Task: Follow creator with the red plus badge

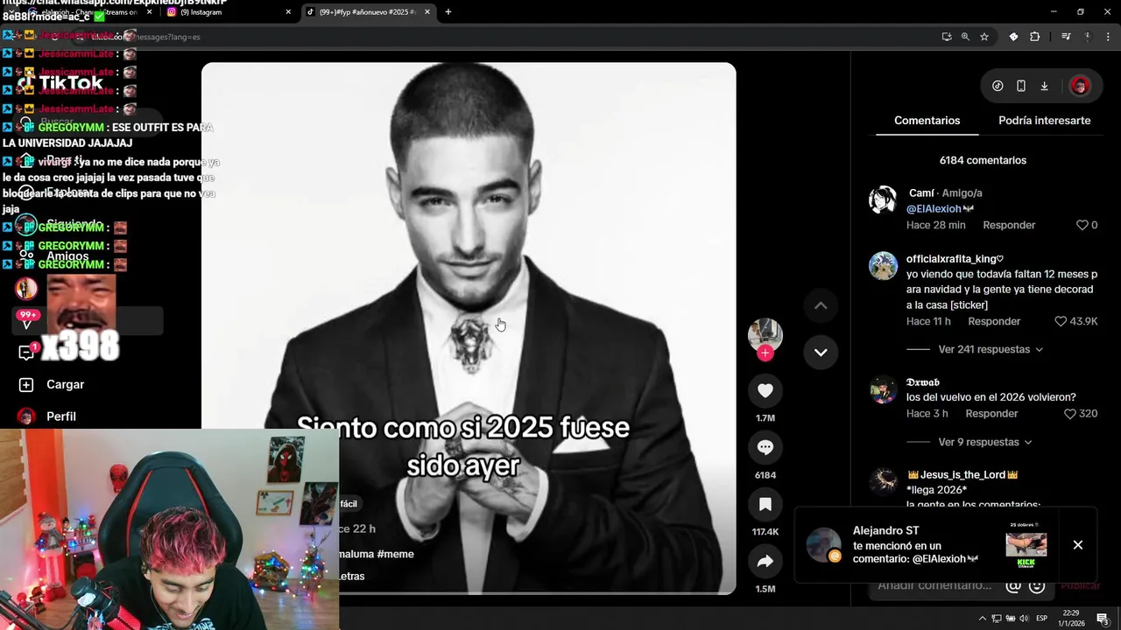Action: (765, 353)
